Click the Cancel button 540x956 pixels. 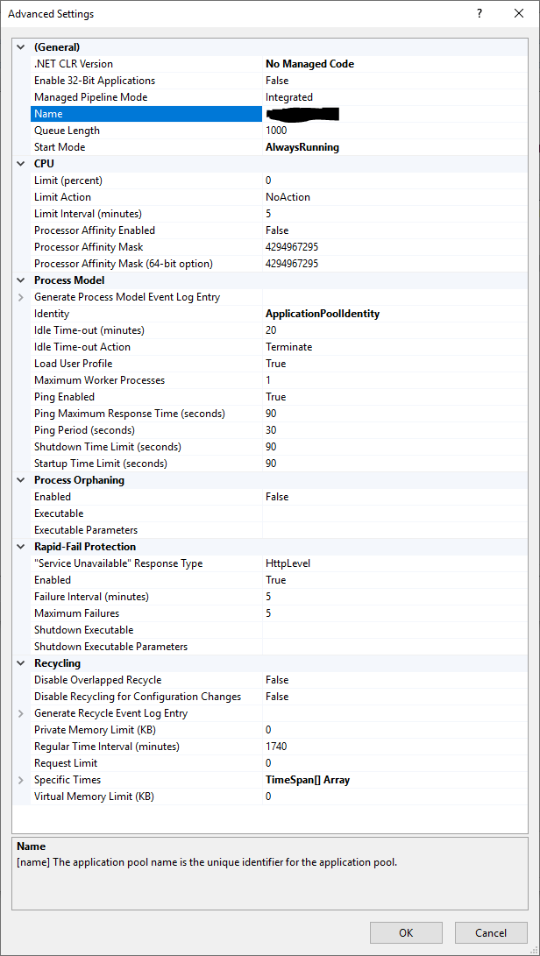coord(491,932)
